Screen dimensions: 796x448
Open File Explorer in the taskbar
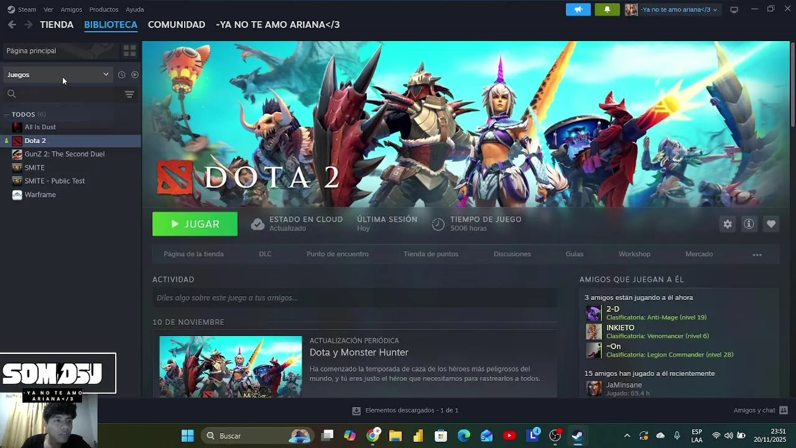point(396,436)
